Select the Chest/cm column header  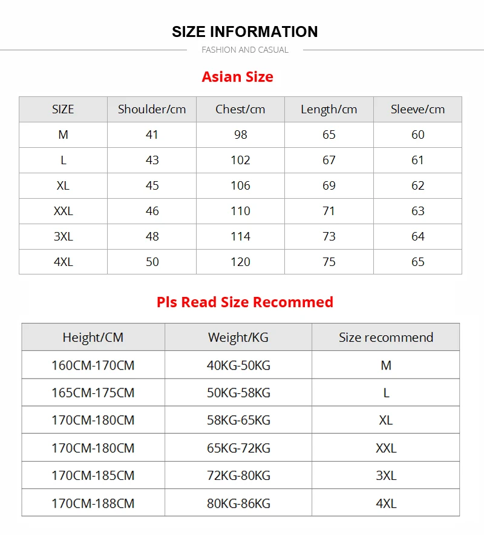pyautogui.click(x=240, y=109)
